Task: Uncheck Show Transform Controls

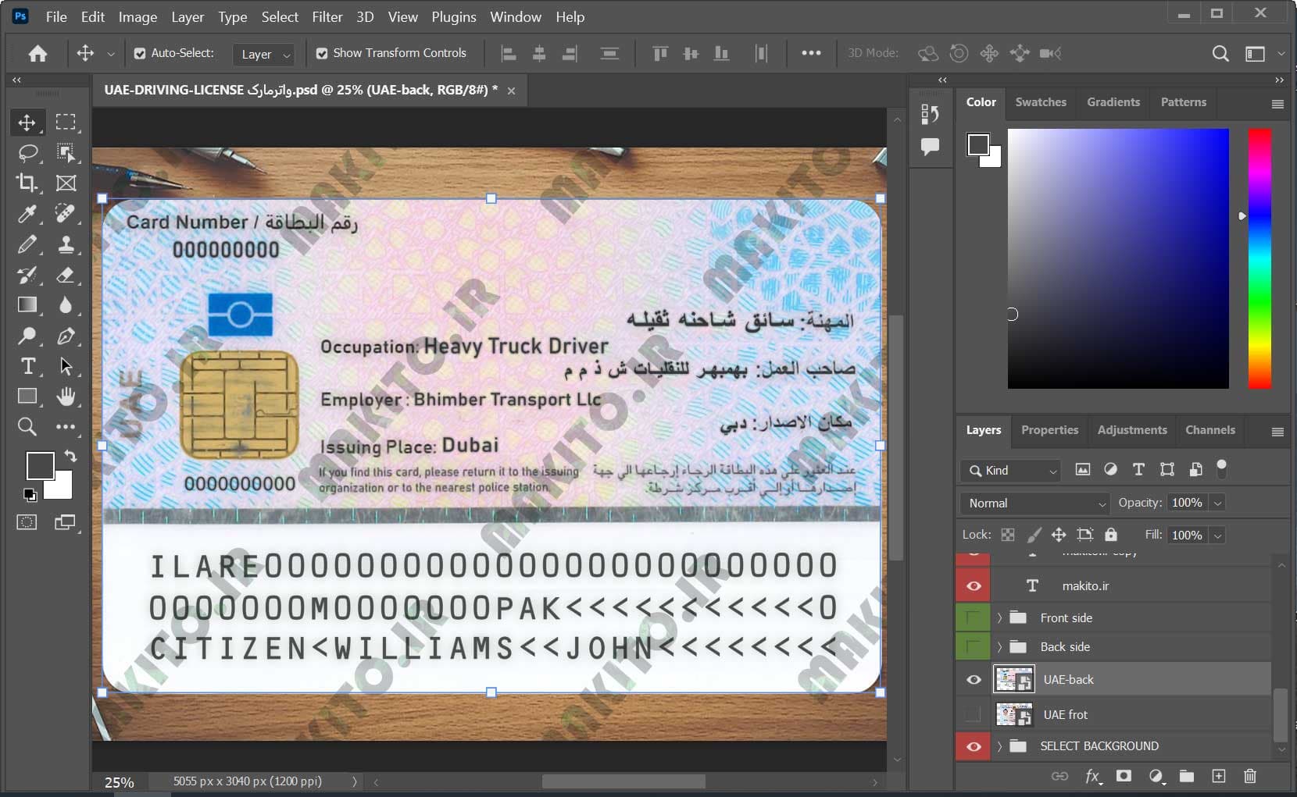Action: click(x=322, y=53)
